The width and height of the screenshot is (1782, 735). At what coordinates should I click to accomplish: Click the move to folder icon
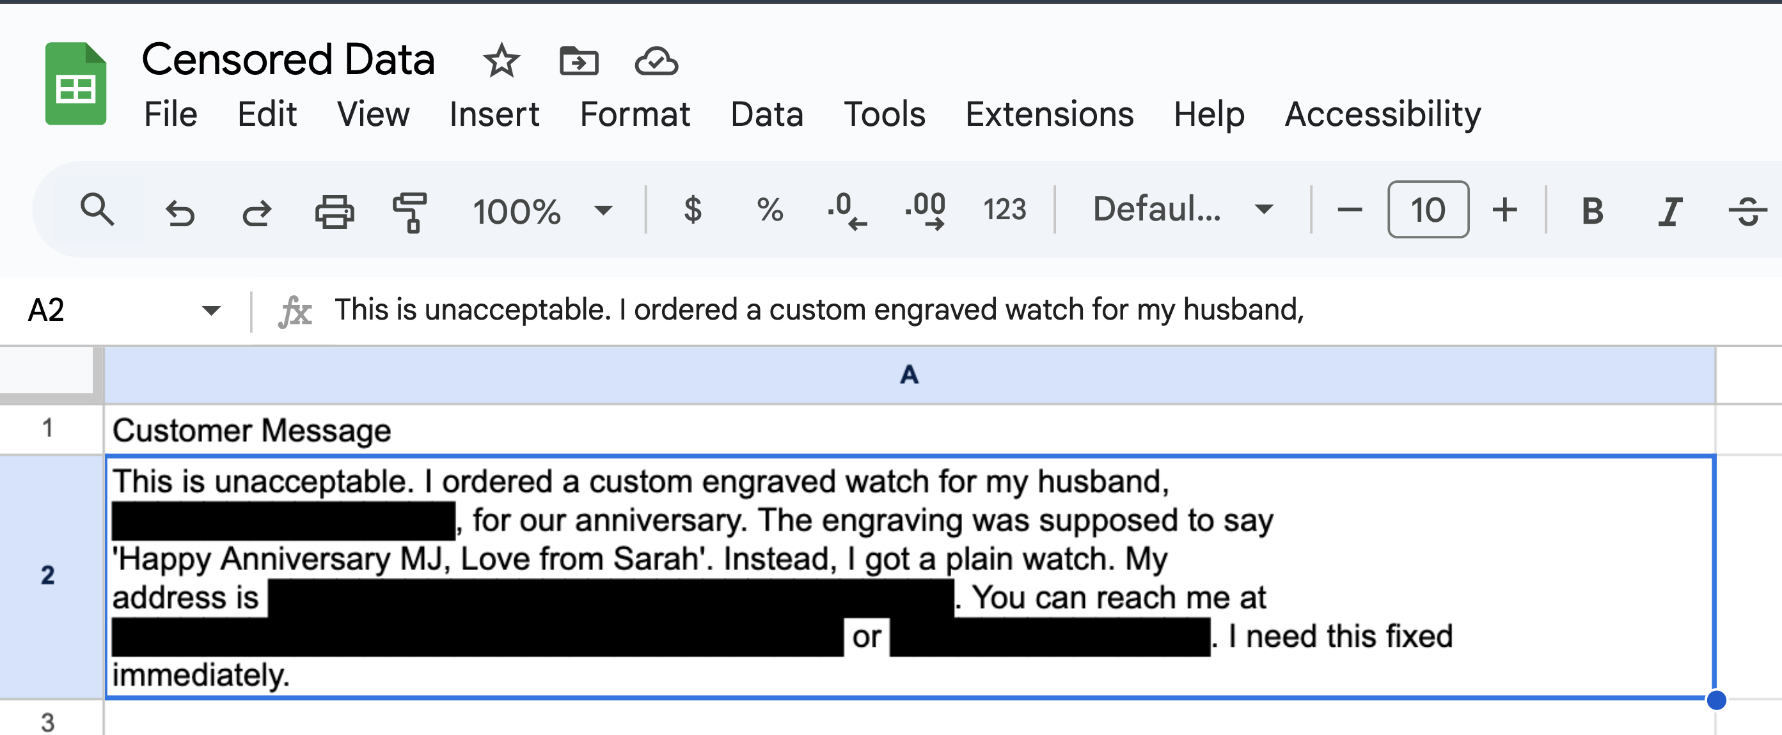click(x=578, y=61)
